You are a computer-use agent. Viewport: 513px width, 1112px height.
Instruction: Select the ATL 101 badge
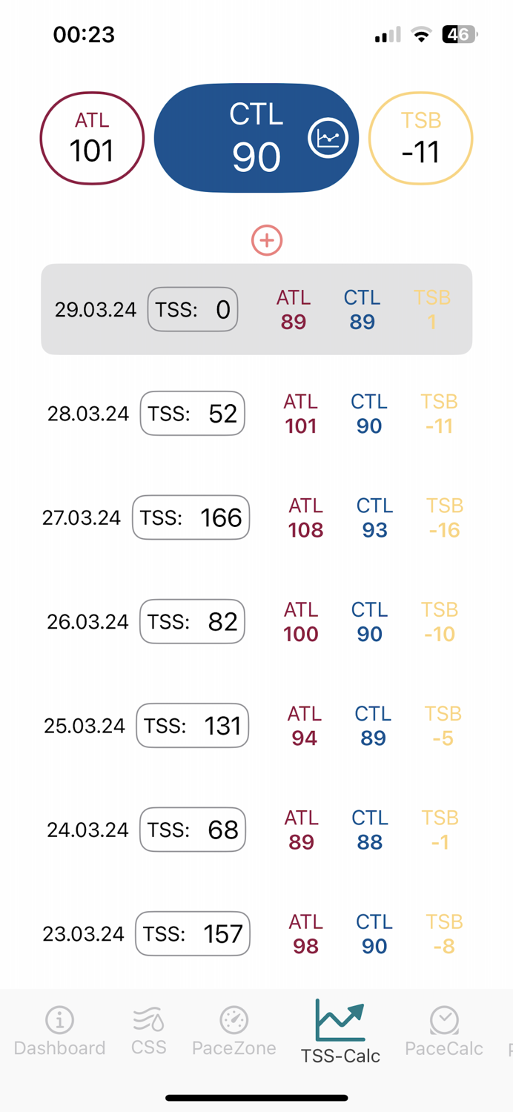[x=92, y=138]
